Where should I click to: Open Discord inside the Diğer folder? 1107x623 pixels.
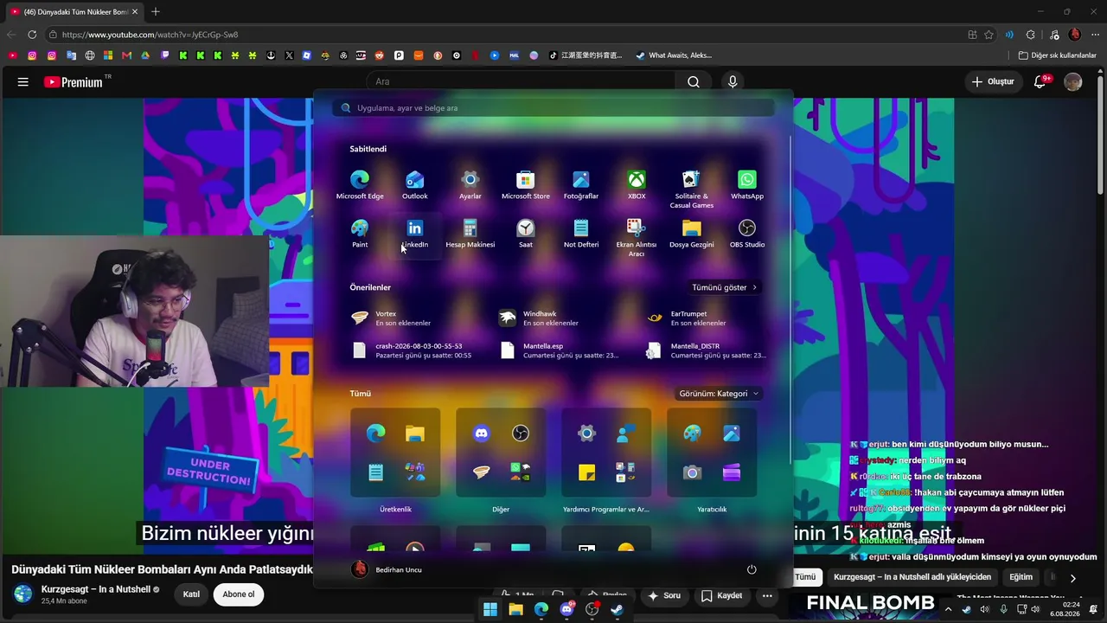[x=482, y=434]
